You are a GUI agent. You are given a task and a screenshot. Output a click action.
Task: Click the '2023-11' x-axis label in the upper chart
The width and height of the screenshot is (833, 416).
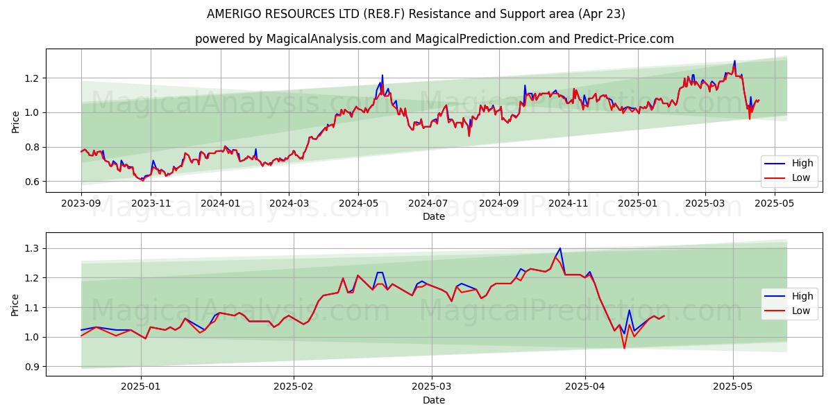pyautogui.click(x=151, y=204)
